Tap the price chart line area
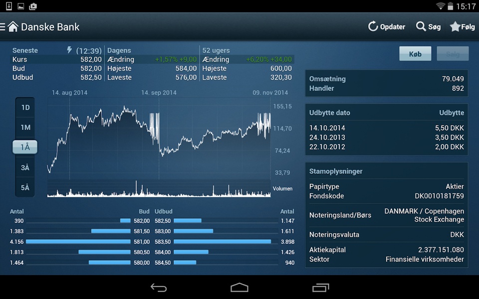Viewport: 479px width, 299px height. click(159, 139)
